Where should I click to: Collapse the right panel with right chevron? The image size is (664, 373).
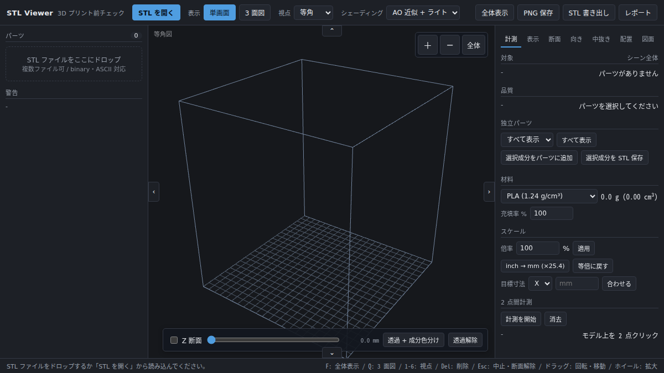pos(489,192)
